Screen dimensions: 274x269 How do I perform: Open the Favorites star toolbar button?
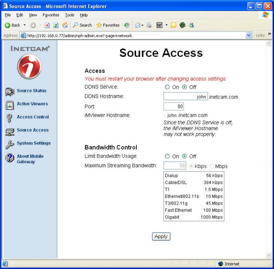(108, 25)
